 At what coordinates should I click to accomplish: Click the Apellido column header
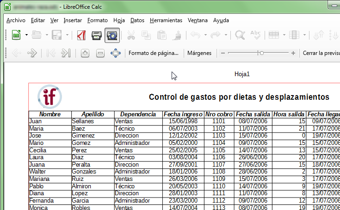pos(93,114)
